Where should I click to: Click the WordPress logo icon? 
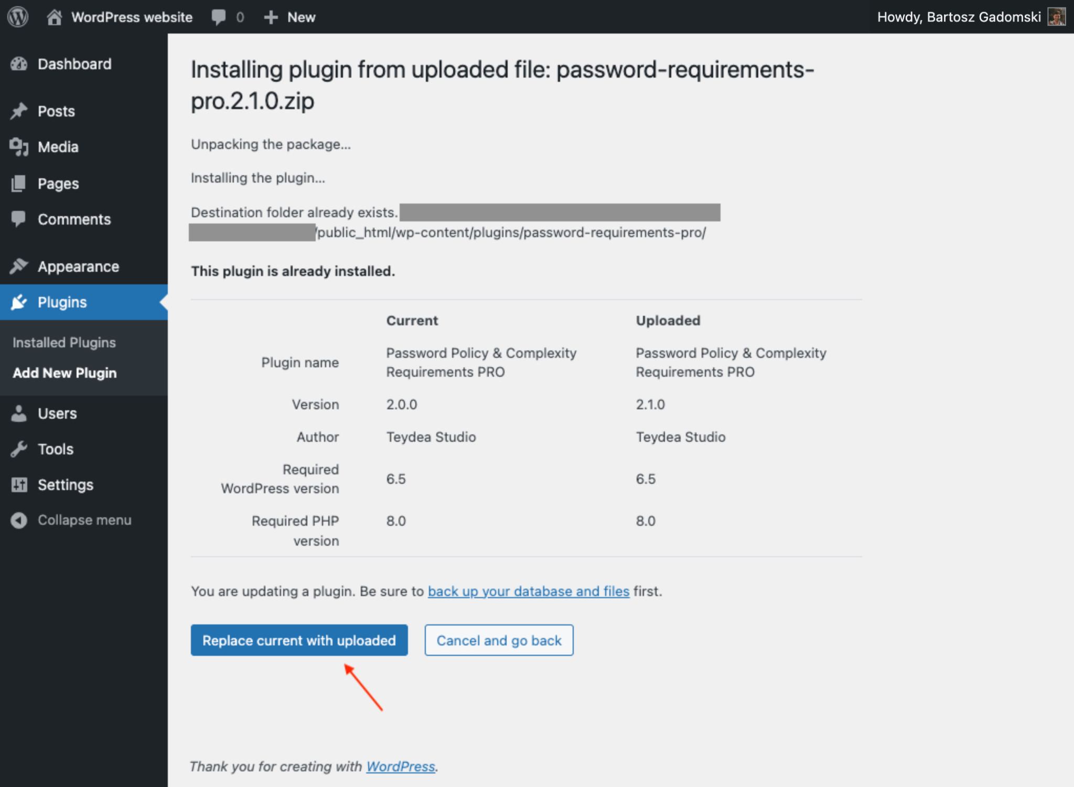point(18,17)
